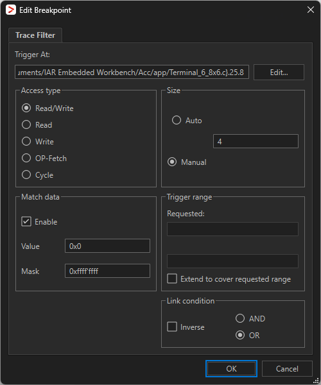Viewport: 321px width, 385px height.
Task: Select AND link condition
Action: (x=250, y=318)
